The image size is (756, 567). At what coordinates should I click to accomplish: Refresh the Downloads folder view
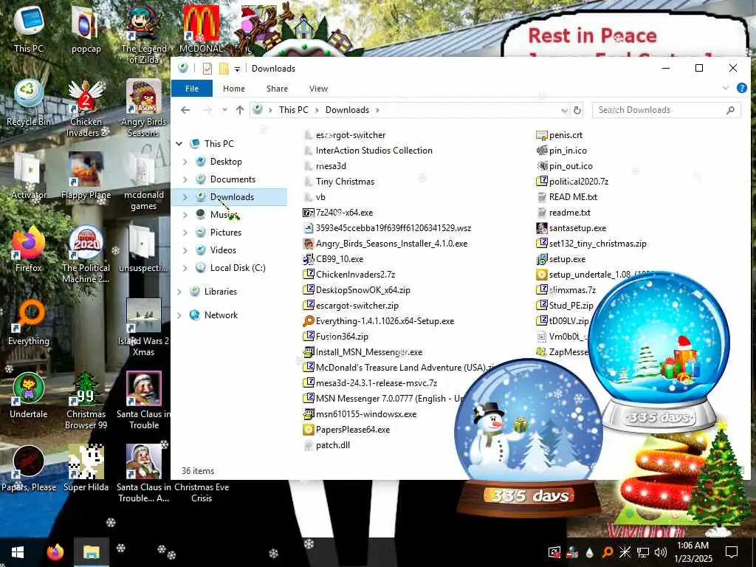(x=577, y=110)
